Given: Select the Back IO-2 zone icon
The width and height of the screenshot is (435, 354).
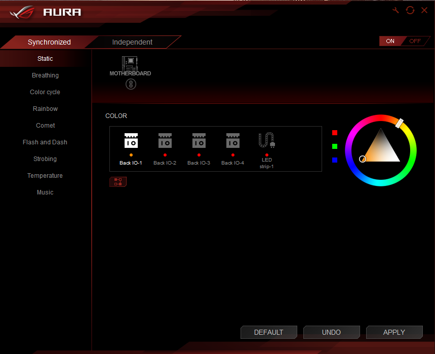Looking at the screenshot, I should 165,140.
